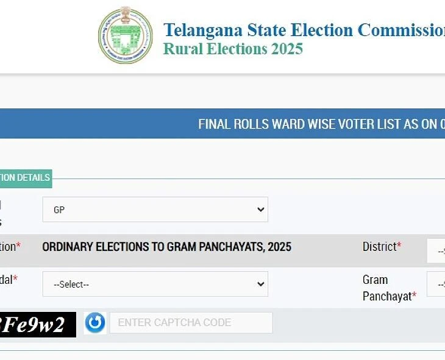Click the Rural Elections 2025 subtitle
The width and height of the screenshot is (445, 360).
click(233, 49)
